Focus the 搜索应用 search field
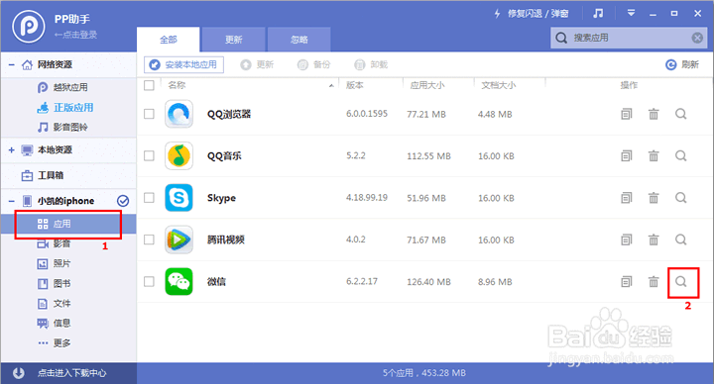Screen dimensions: 714x384 (629, 38)
